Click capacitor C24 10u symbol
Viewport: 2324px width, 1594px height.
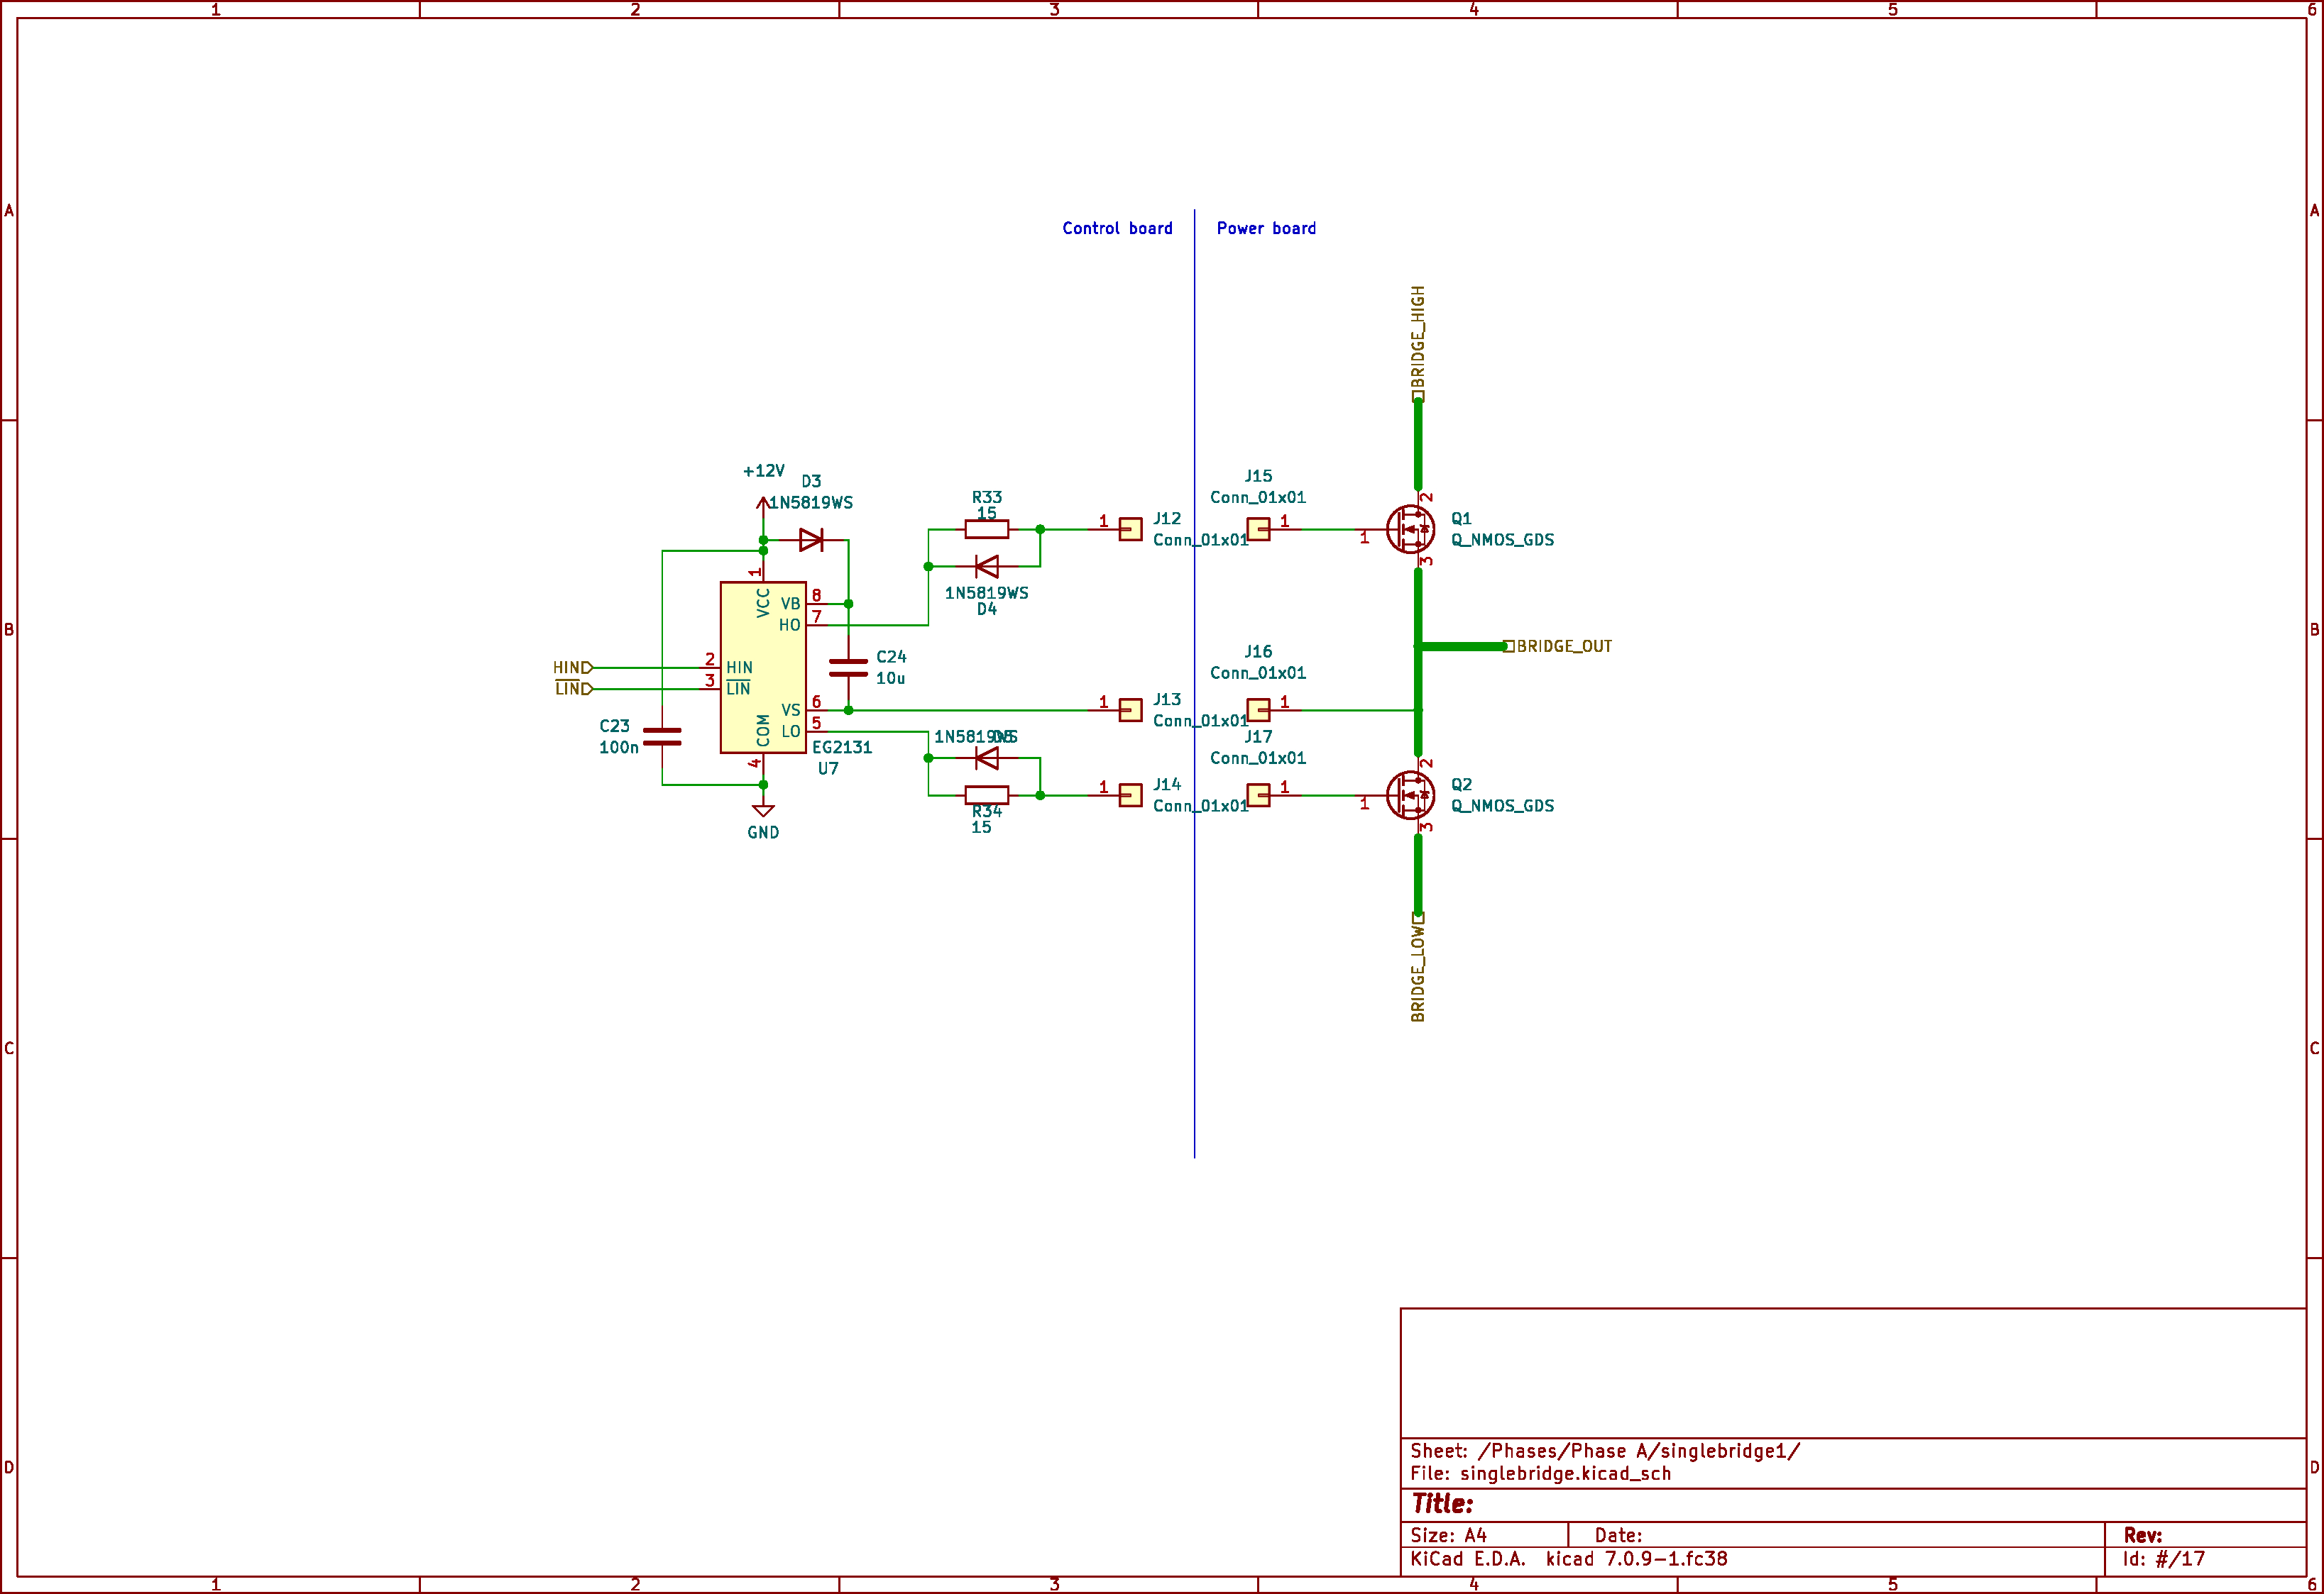[848, 668]
